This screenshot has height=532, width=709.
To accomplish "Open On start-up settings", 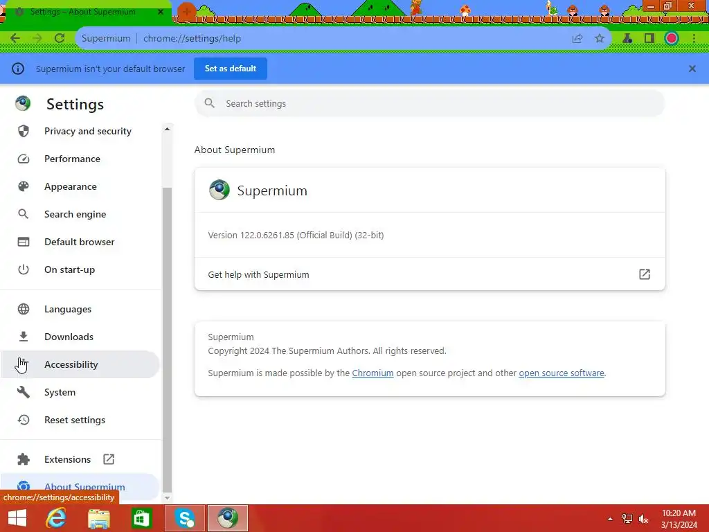I will click(80, 269).
